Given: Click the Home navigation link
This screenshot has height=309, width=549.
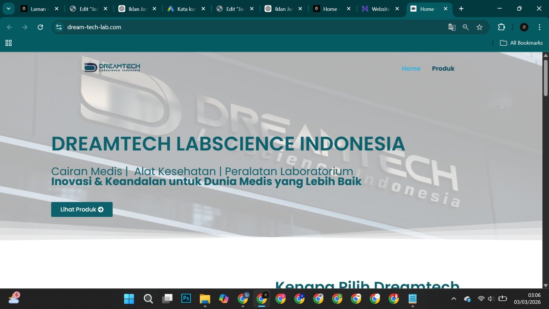Looking at the screenshot, I should pos(411,69).
